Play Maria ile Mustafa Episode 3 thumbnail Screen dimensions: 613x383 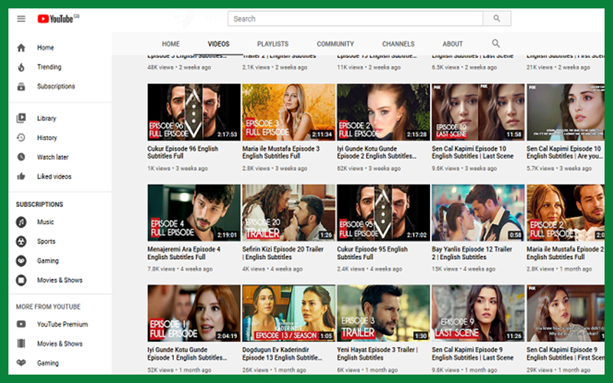click(289, 112)
